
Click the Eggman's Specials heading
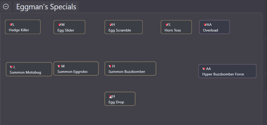click(46, 7)
